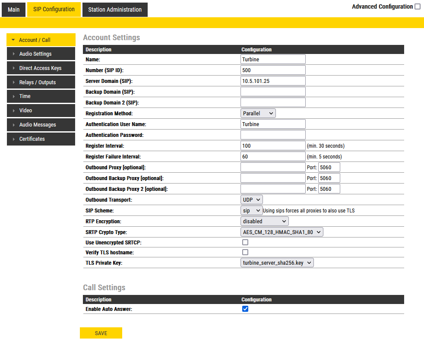This screenshot has width=424, height=342.
Task: Switch to the Main tab
Action: (x=13, y=9)
